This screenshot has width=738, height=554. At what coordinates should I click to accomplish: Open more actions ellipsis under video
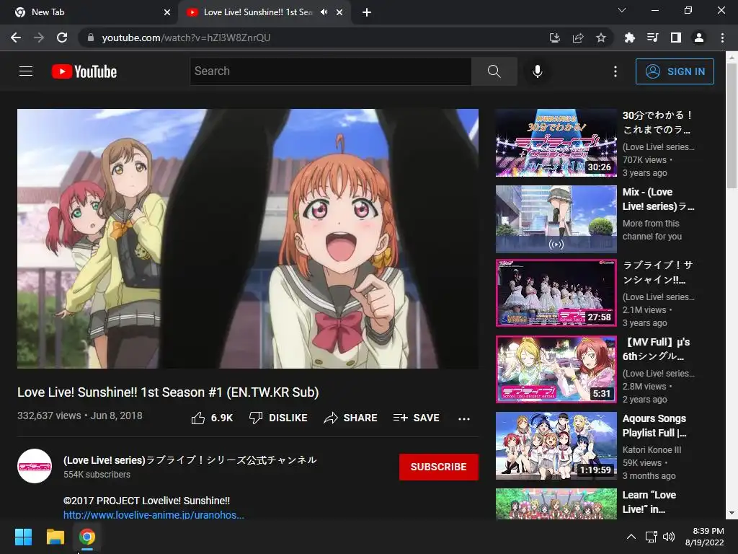pos(464,418)
